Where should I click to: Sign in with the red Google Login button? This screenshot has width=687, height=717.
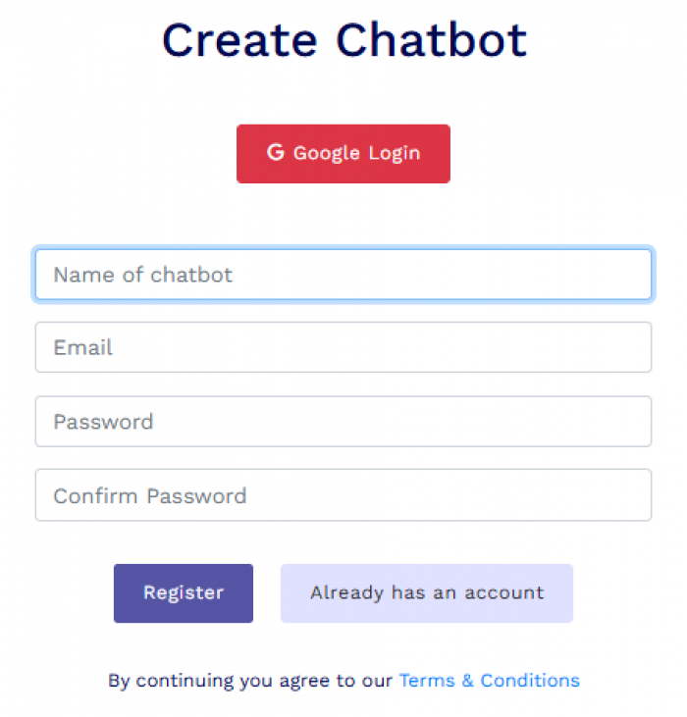(x=343, y=154)
